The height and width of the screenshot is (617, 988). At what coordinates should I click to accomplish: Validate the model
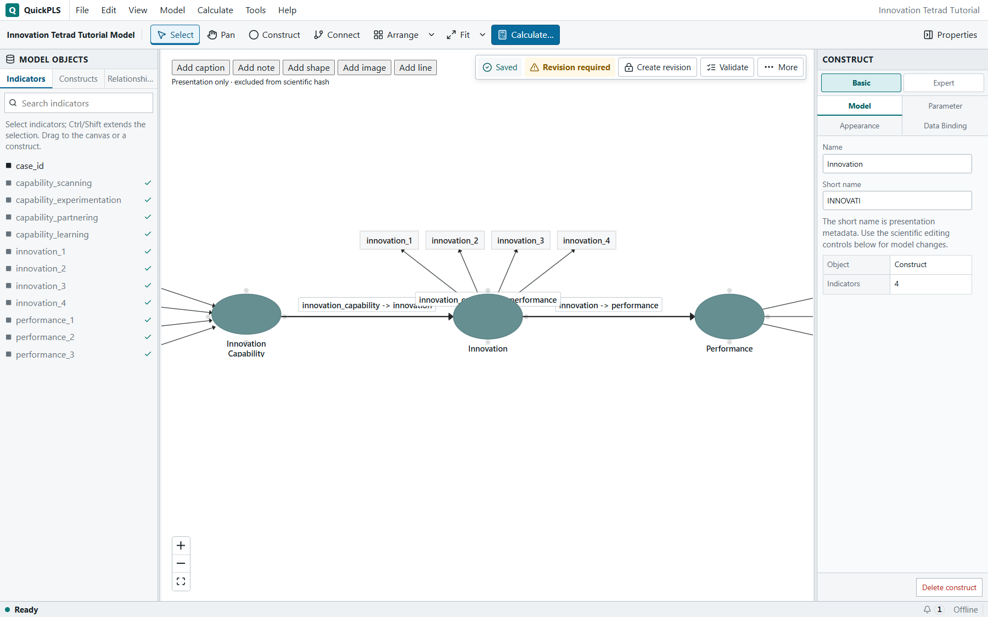point(727,67)
